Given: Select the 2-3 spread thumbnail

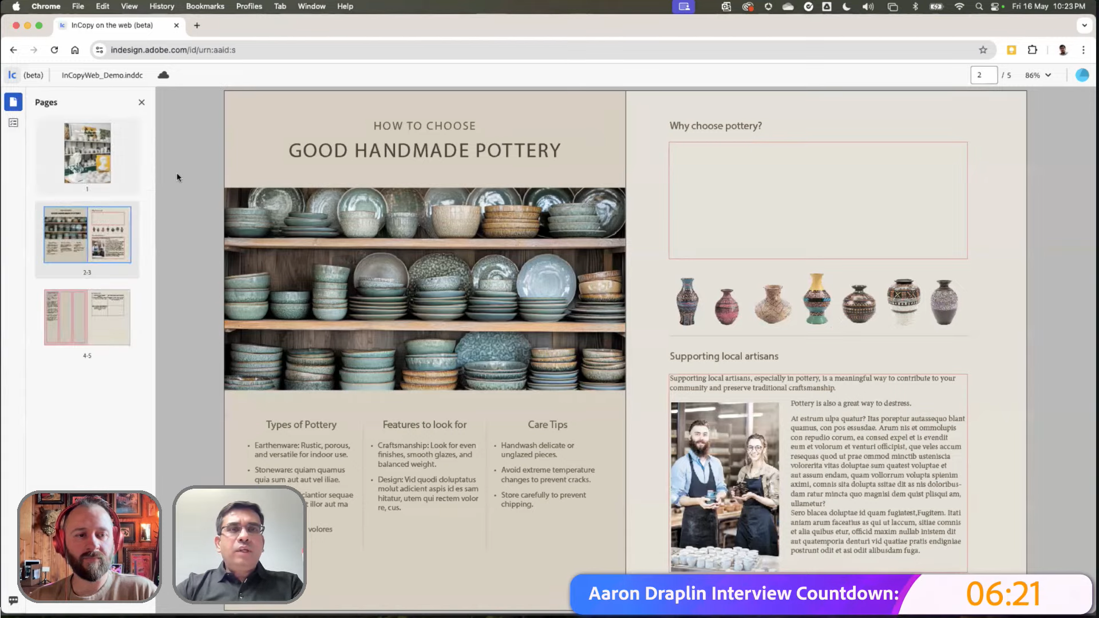Looking at the screenshot, I should (88, 235).
